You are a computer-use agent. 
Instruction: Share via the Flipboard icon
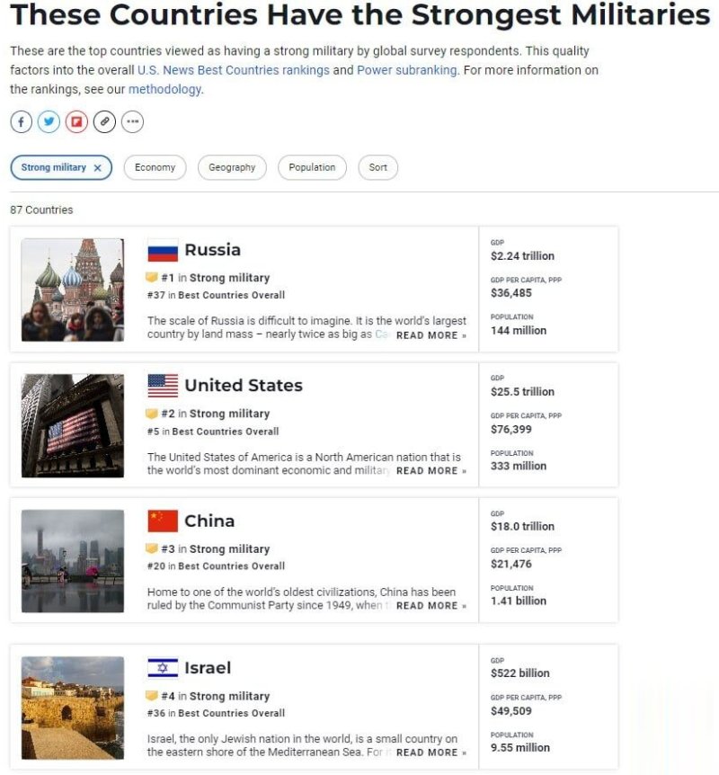pyautogui.click(x=76, y=121)
